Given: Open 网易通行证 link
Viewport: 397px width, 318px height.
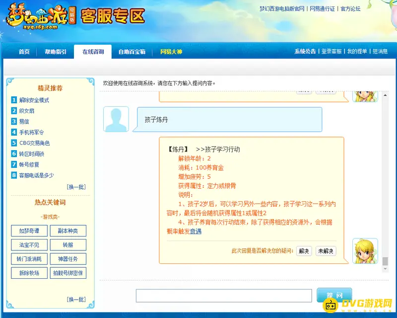Looking at the screenshot, I should coord(322,8).
